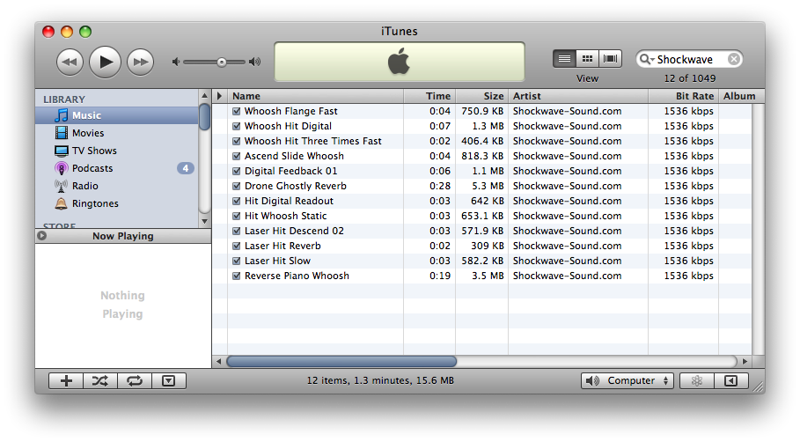Viewport: 800px width, 442px height.
Task: Toggle shuffle playback
Action: (x=100, y=381)
